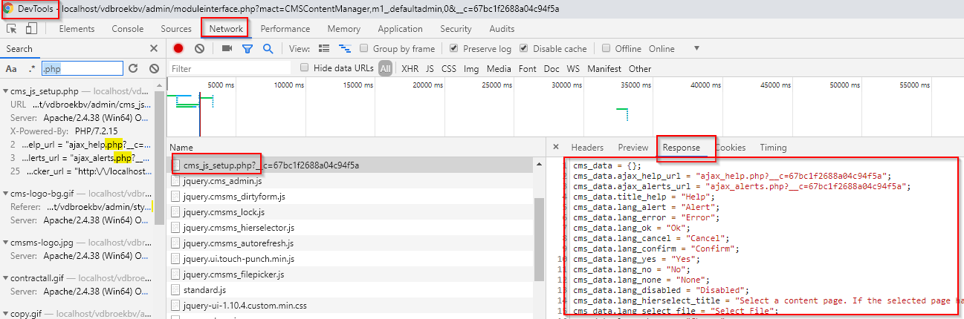The height and width of the screenshot is (319, 964).
Task: Toggle the device toolbar icon
Action: click(31, 29)
